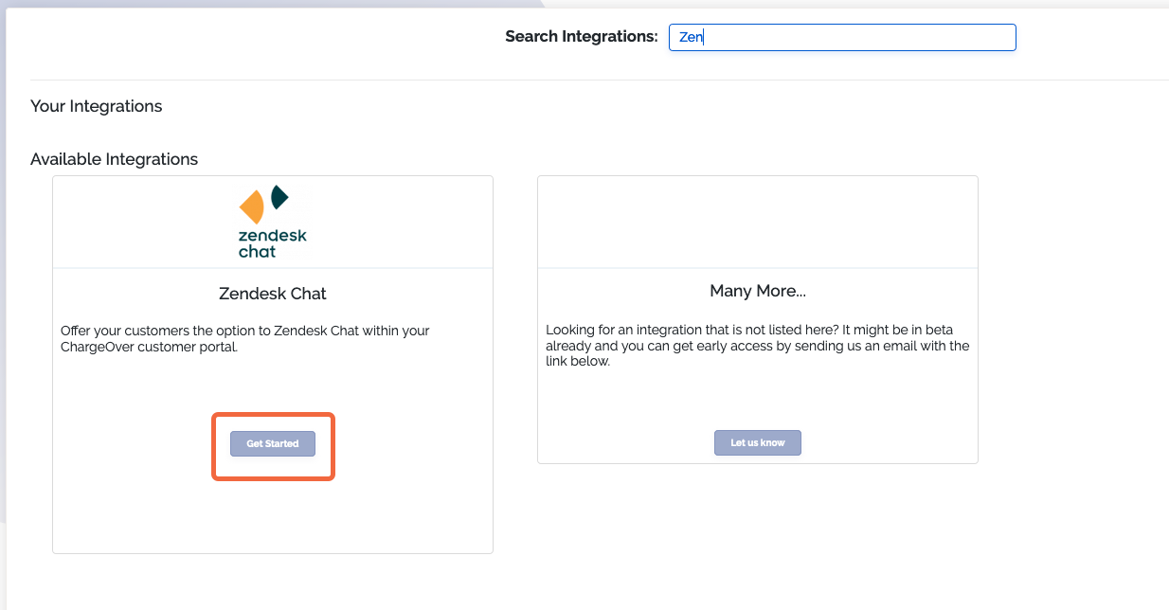Click the 'Looking for an integration' description
Viewport: 1169px width, 610px height.
coord(758,345)
